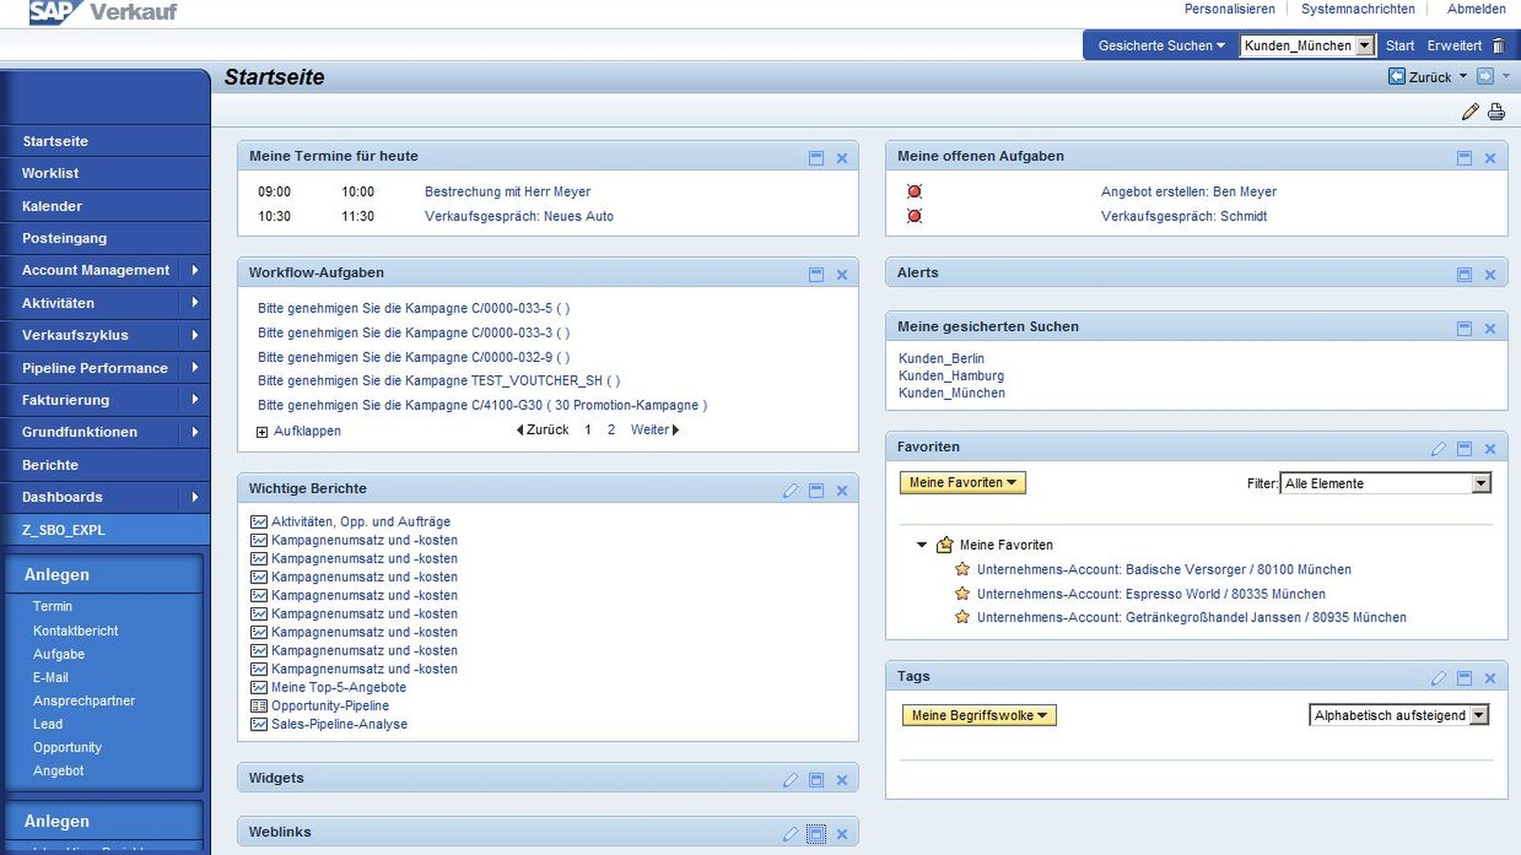
Task: Edit the Widgets panel with pencil icon
Action: (x=790, y=780)
